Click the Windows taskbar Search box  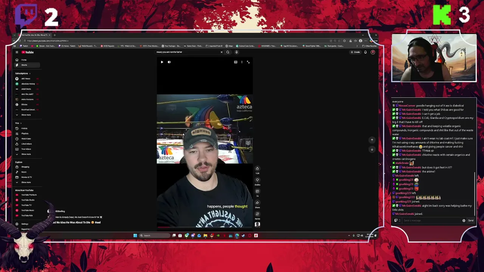click(154, 236)
